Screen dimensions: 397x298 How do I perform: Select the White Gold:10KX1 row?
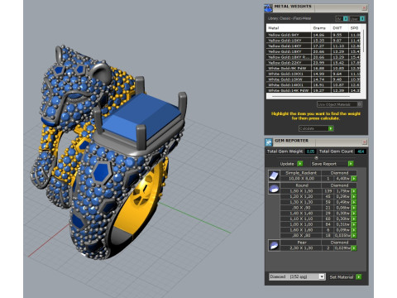(313, 74)
